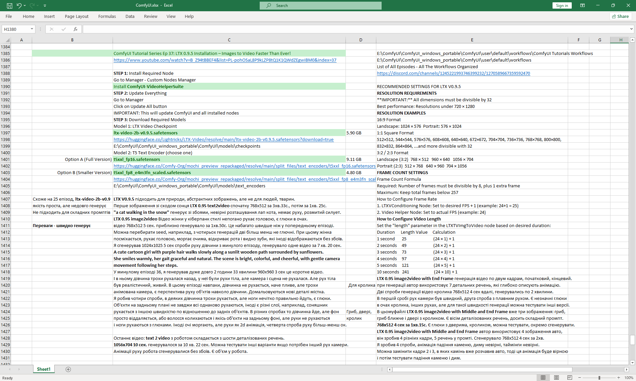Open the Formulas ribbon tab
636x381 pixels.
point(107,16)
